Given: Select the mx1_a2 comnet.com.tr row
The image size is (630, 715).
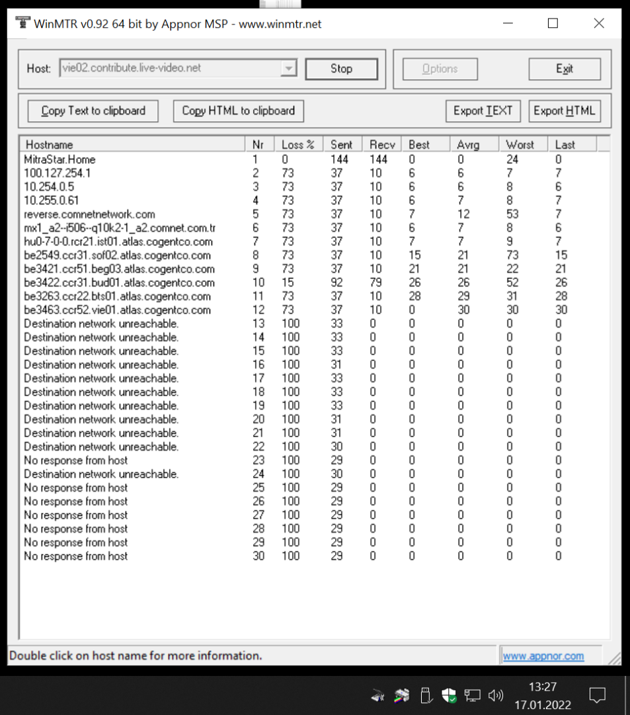Looking at the screenshot, I should point(314,228).
